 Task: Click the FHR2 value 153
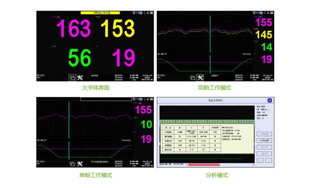118,29
